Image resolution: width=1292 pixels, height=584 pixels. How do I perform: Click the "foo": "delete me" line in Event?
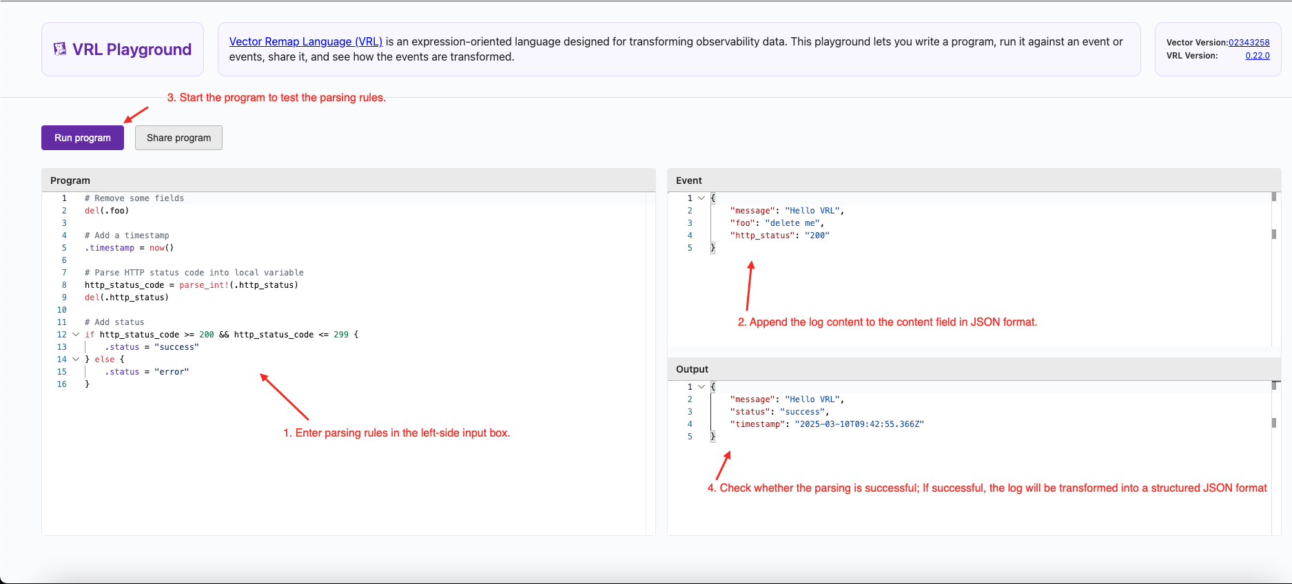tap(777, 223)
